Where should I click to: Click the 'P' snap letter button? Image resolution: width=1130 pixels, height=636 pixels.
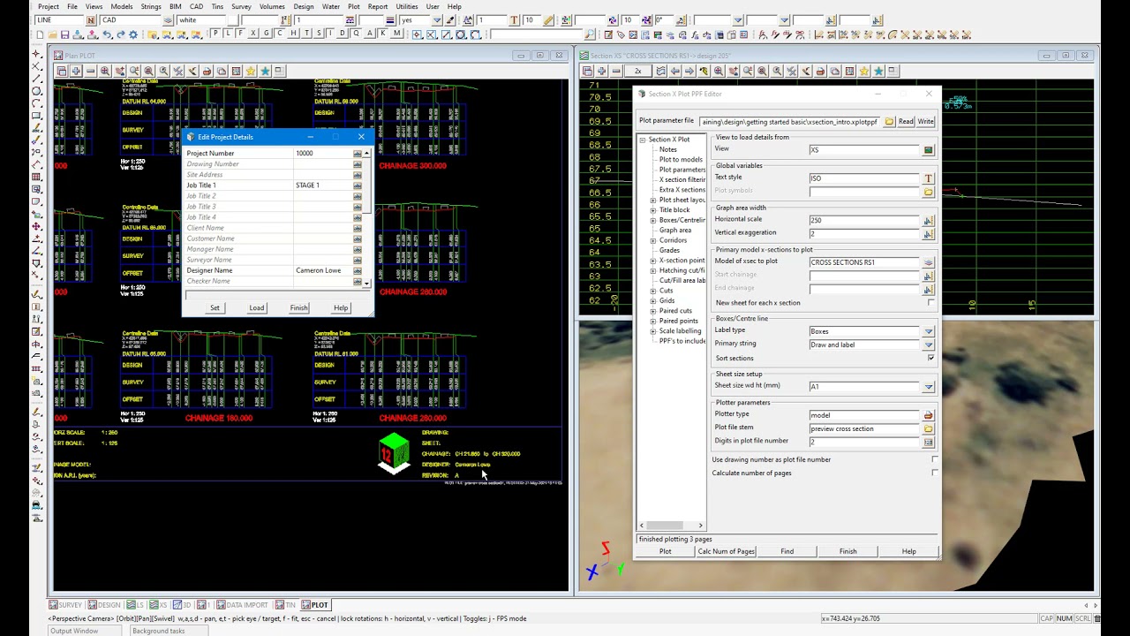(215, 34)
